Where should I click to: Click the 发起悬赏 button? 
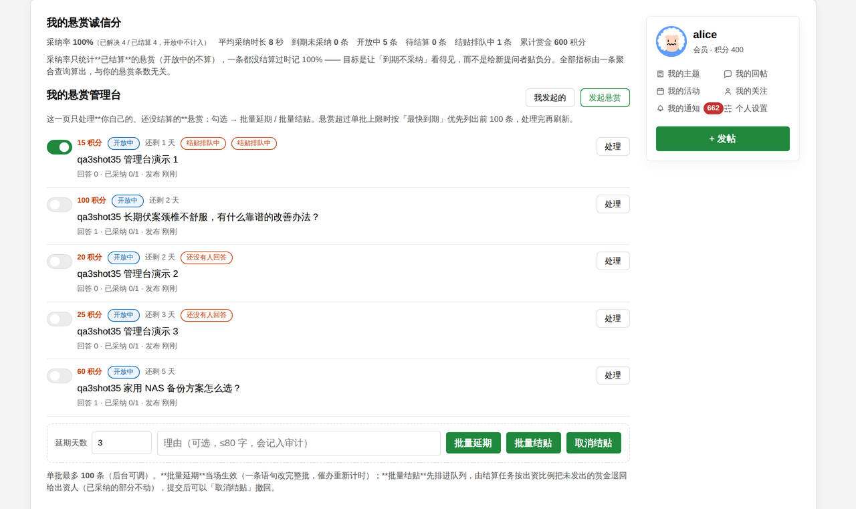click(x=605, y=98)
